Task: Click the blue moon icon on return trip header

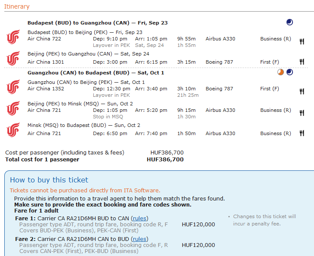Action: pyautogui.click(x=289, y=72)
